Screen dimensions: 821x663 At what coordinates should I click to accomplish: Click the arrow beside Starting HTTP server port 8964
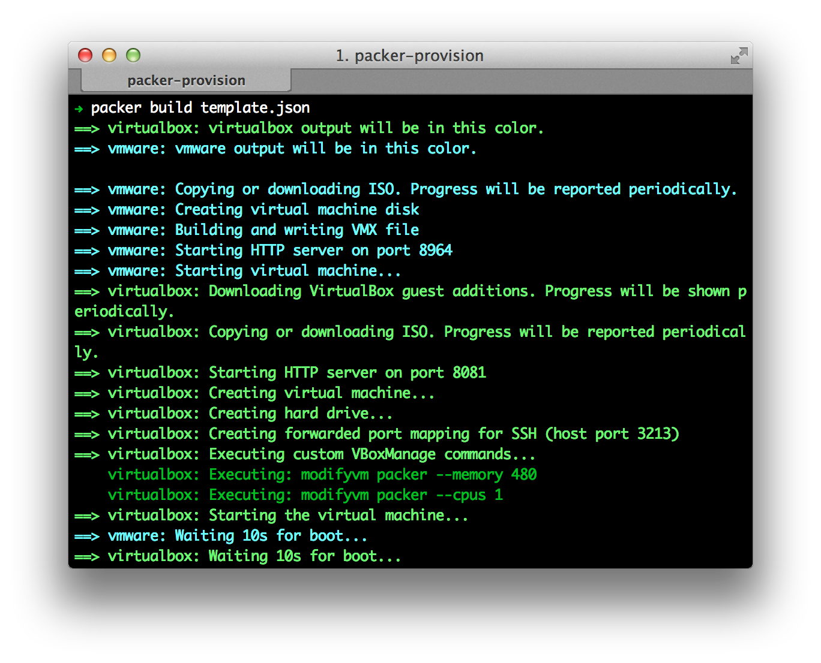point(87,250)
